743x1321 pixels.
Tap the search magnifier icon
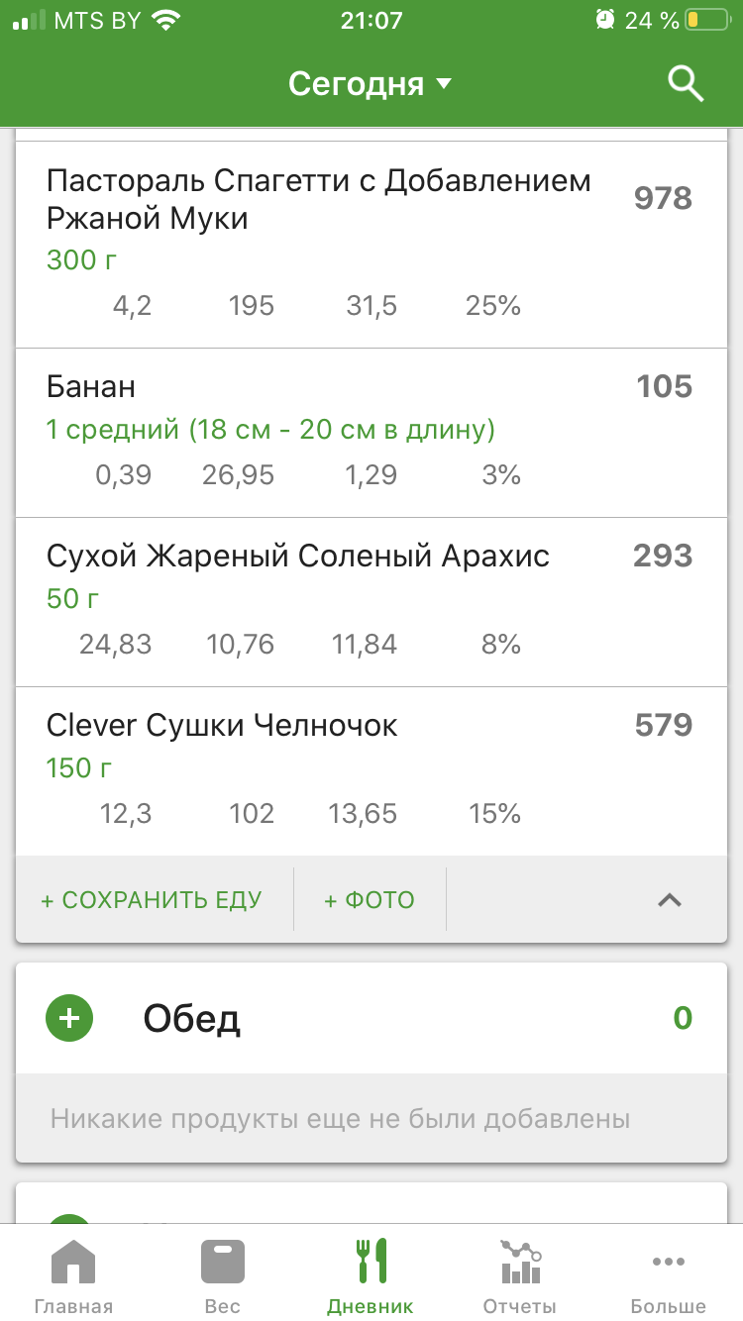click(685, 84)
